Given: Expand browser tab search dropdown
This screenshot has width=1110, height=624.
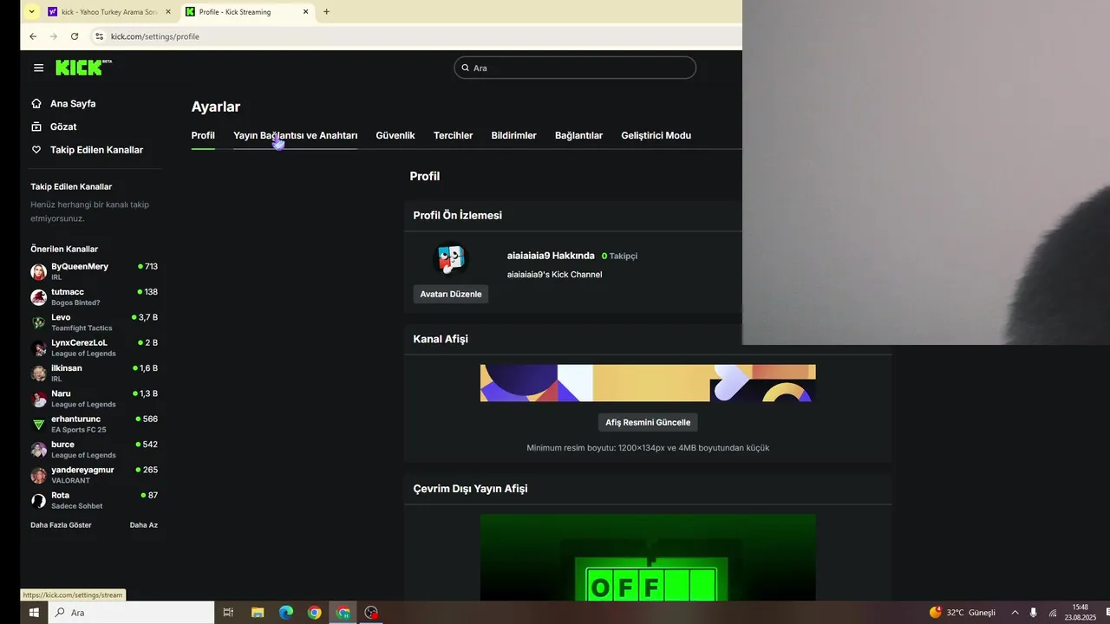Looking at the screenshot, I should [32, 12].
